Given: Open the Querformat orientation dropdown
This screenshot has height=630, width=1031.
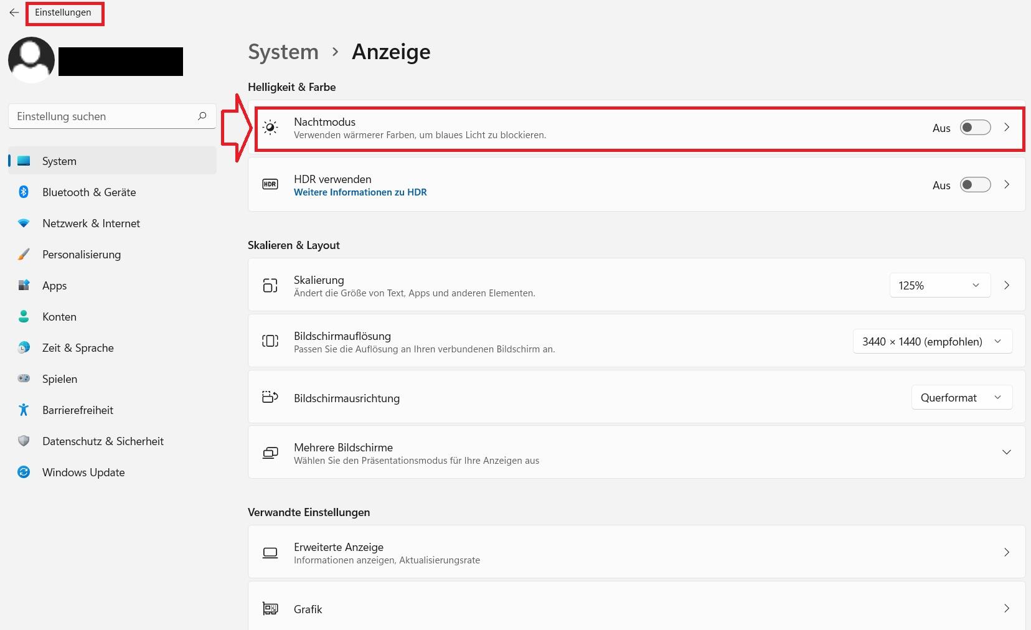Looking at the screenshot, I should (x=961, y=397).
